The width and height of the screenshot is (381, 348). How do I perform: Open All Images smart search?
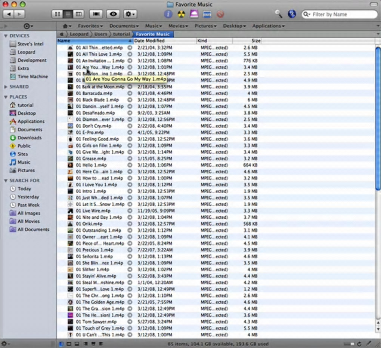pos(25,213)
